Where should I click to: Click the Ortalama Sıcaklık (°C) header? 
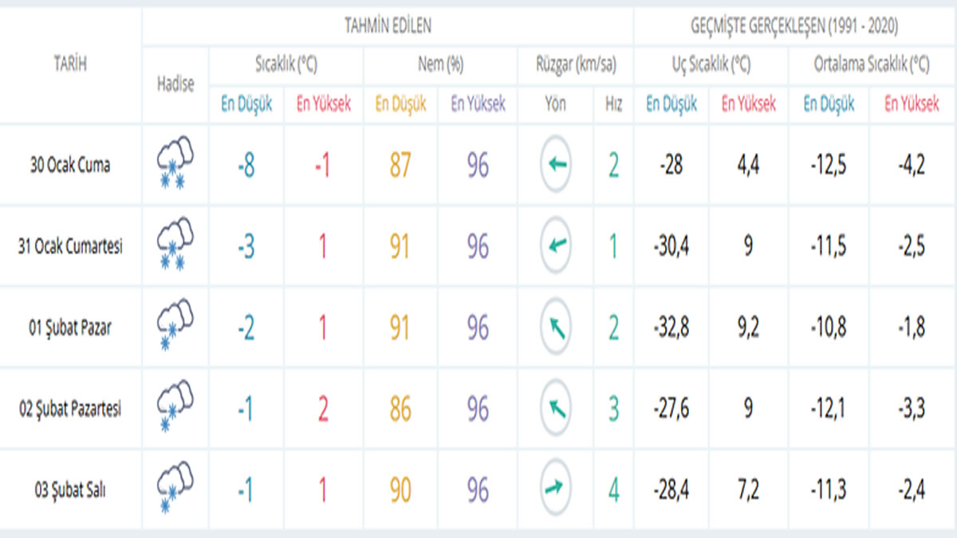[x=871, y=65]
